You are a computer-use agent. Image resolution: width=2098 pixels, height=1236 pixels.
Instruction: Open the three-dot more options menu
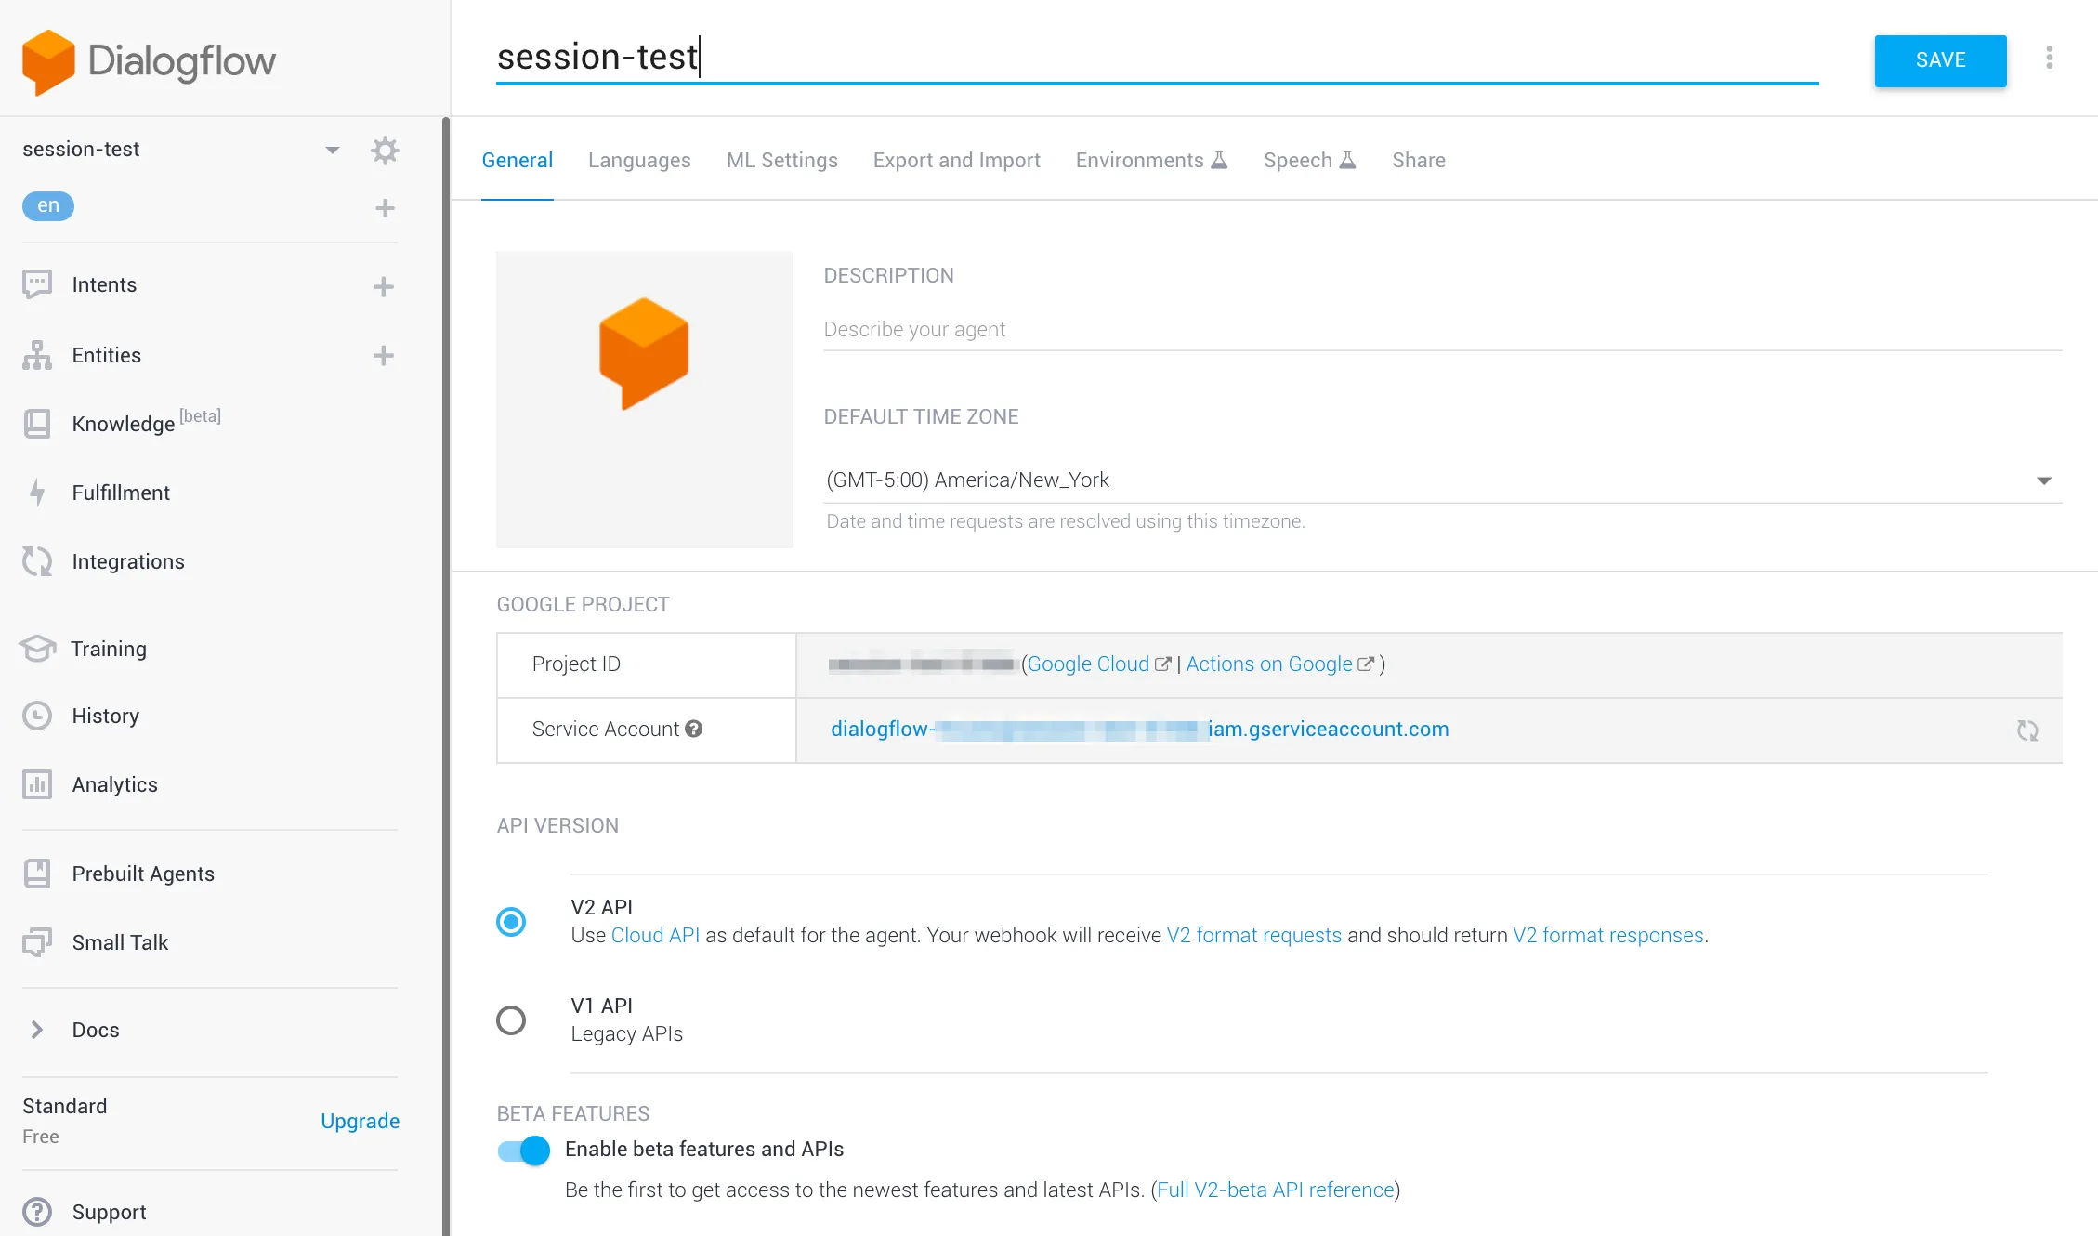coord(2049,59)
